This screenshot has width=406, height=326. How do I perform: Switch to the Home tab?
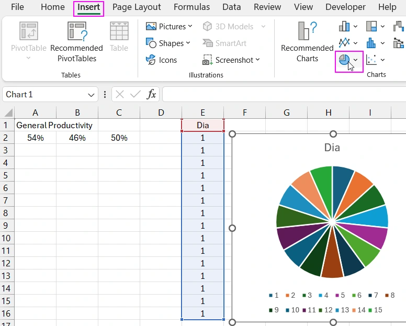pos(53,7)
